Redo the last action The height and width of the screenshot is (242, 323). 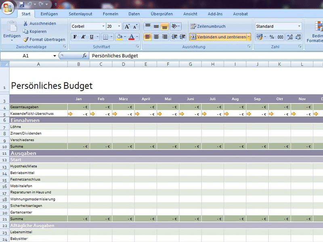pyautogui.click(x=41, y=4)
